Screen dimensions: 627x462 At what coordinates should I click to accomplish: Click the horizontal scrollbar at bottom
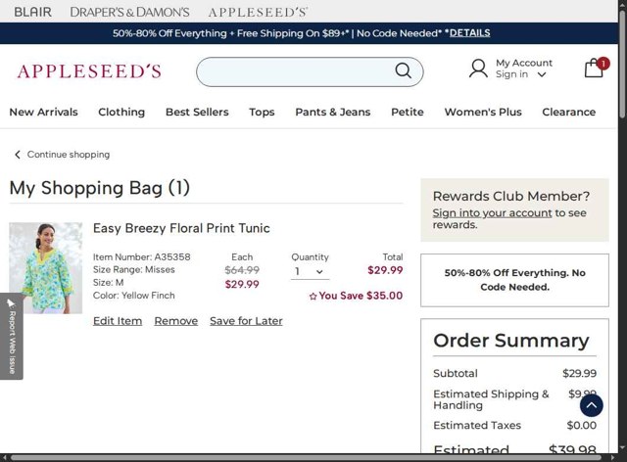(x=306, y=458)
